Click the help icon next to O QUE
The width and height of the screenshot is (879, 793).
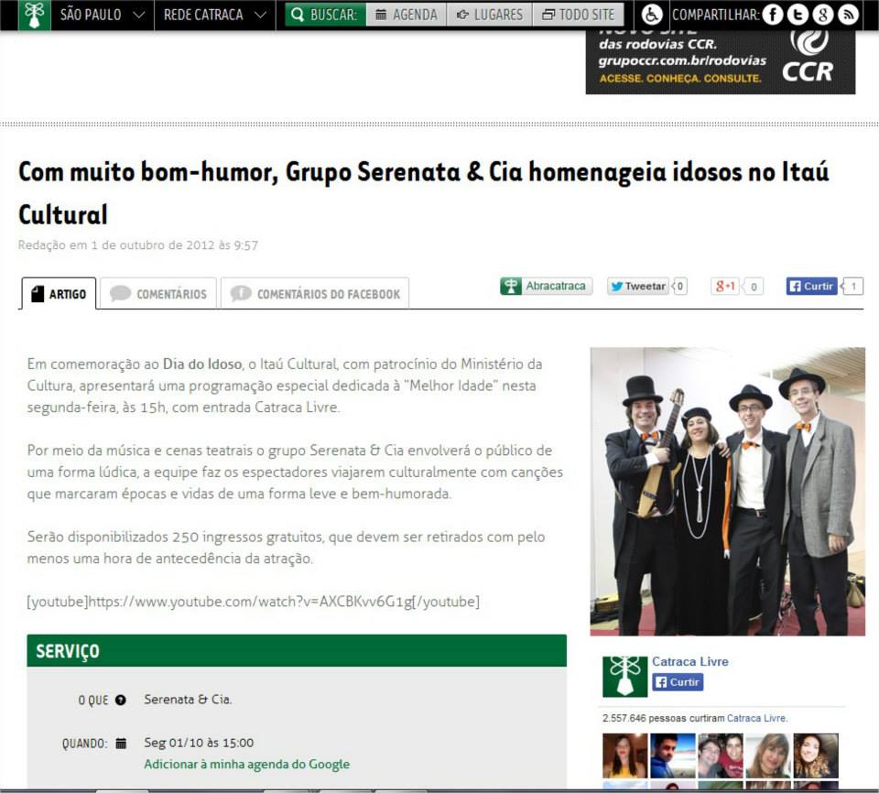pyautogui.click(x=121, y=700)
